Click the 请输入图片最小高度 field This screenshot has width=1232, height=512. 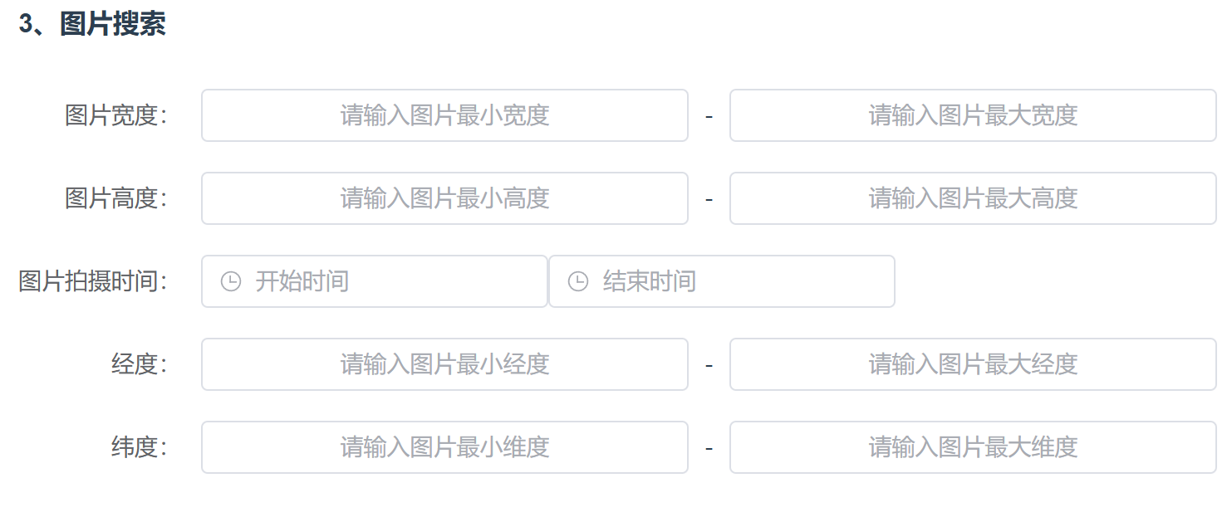coord(444,198)
